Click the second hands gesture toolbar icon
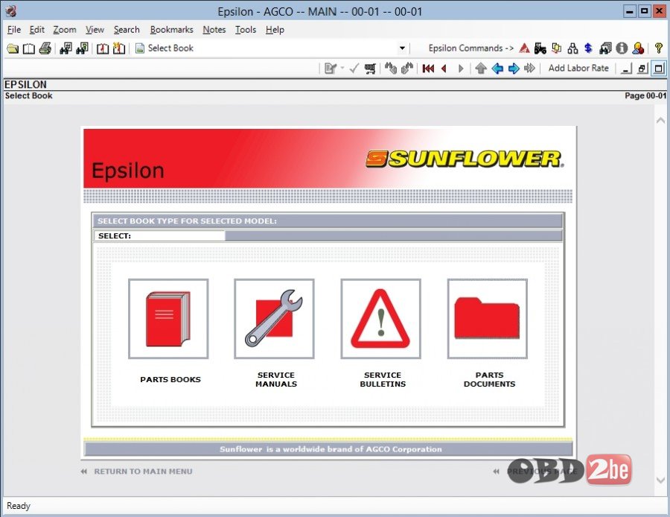Image resolution: width=670 pixels, height=517 pixels. pyautogui.click(x=406, y=69)
